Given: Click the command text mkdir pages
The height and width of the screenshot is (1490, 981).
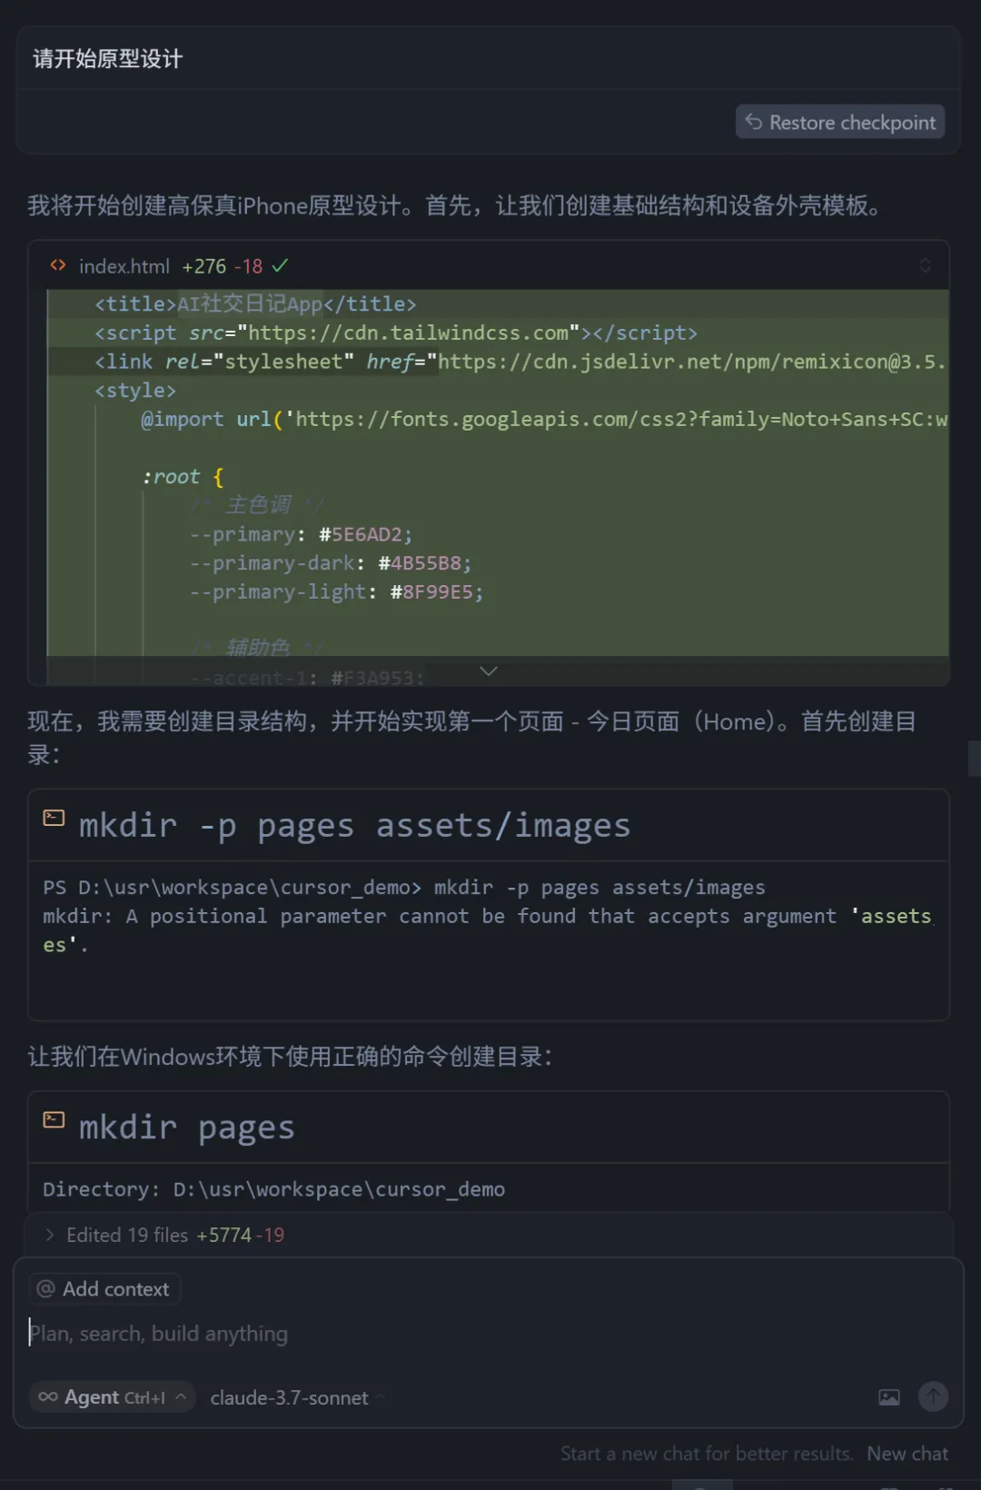Looking at the screenshot, I should [x=187, y=1127].
